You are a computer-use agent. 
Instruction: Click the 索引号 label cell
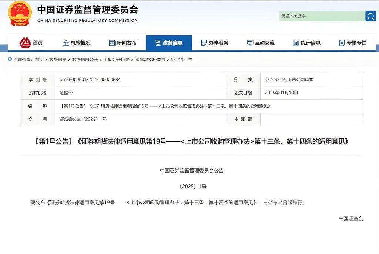pyautogui.click(x=38, y=80)
